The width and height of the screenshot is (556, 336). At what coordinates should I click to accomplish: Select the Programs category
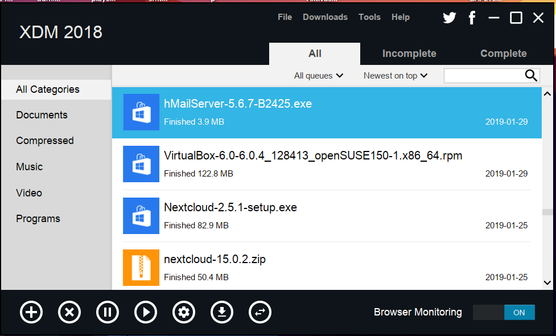pos(38,219)
